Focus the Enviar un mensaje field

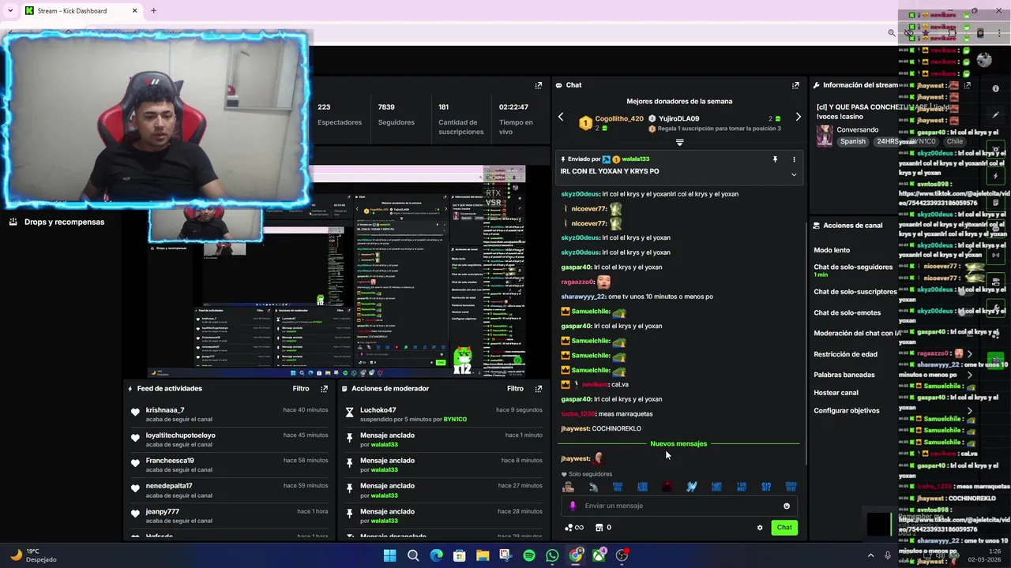[x=679, y=506]
